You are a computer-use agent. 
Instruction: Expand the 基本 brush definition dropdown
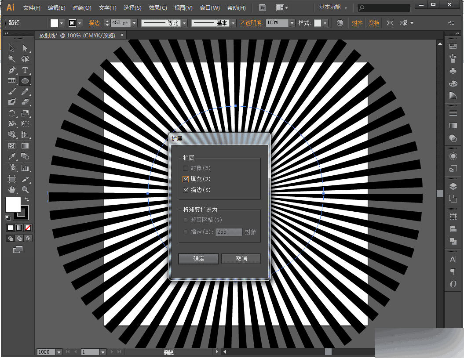[233, 23]
